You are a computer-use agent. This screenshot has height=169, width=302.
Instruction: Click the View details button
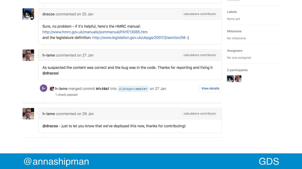pyautogui.click(x=210, y=88)
